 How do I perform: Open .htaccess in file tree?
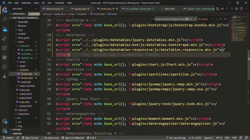[x=23, y=110]
